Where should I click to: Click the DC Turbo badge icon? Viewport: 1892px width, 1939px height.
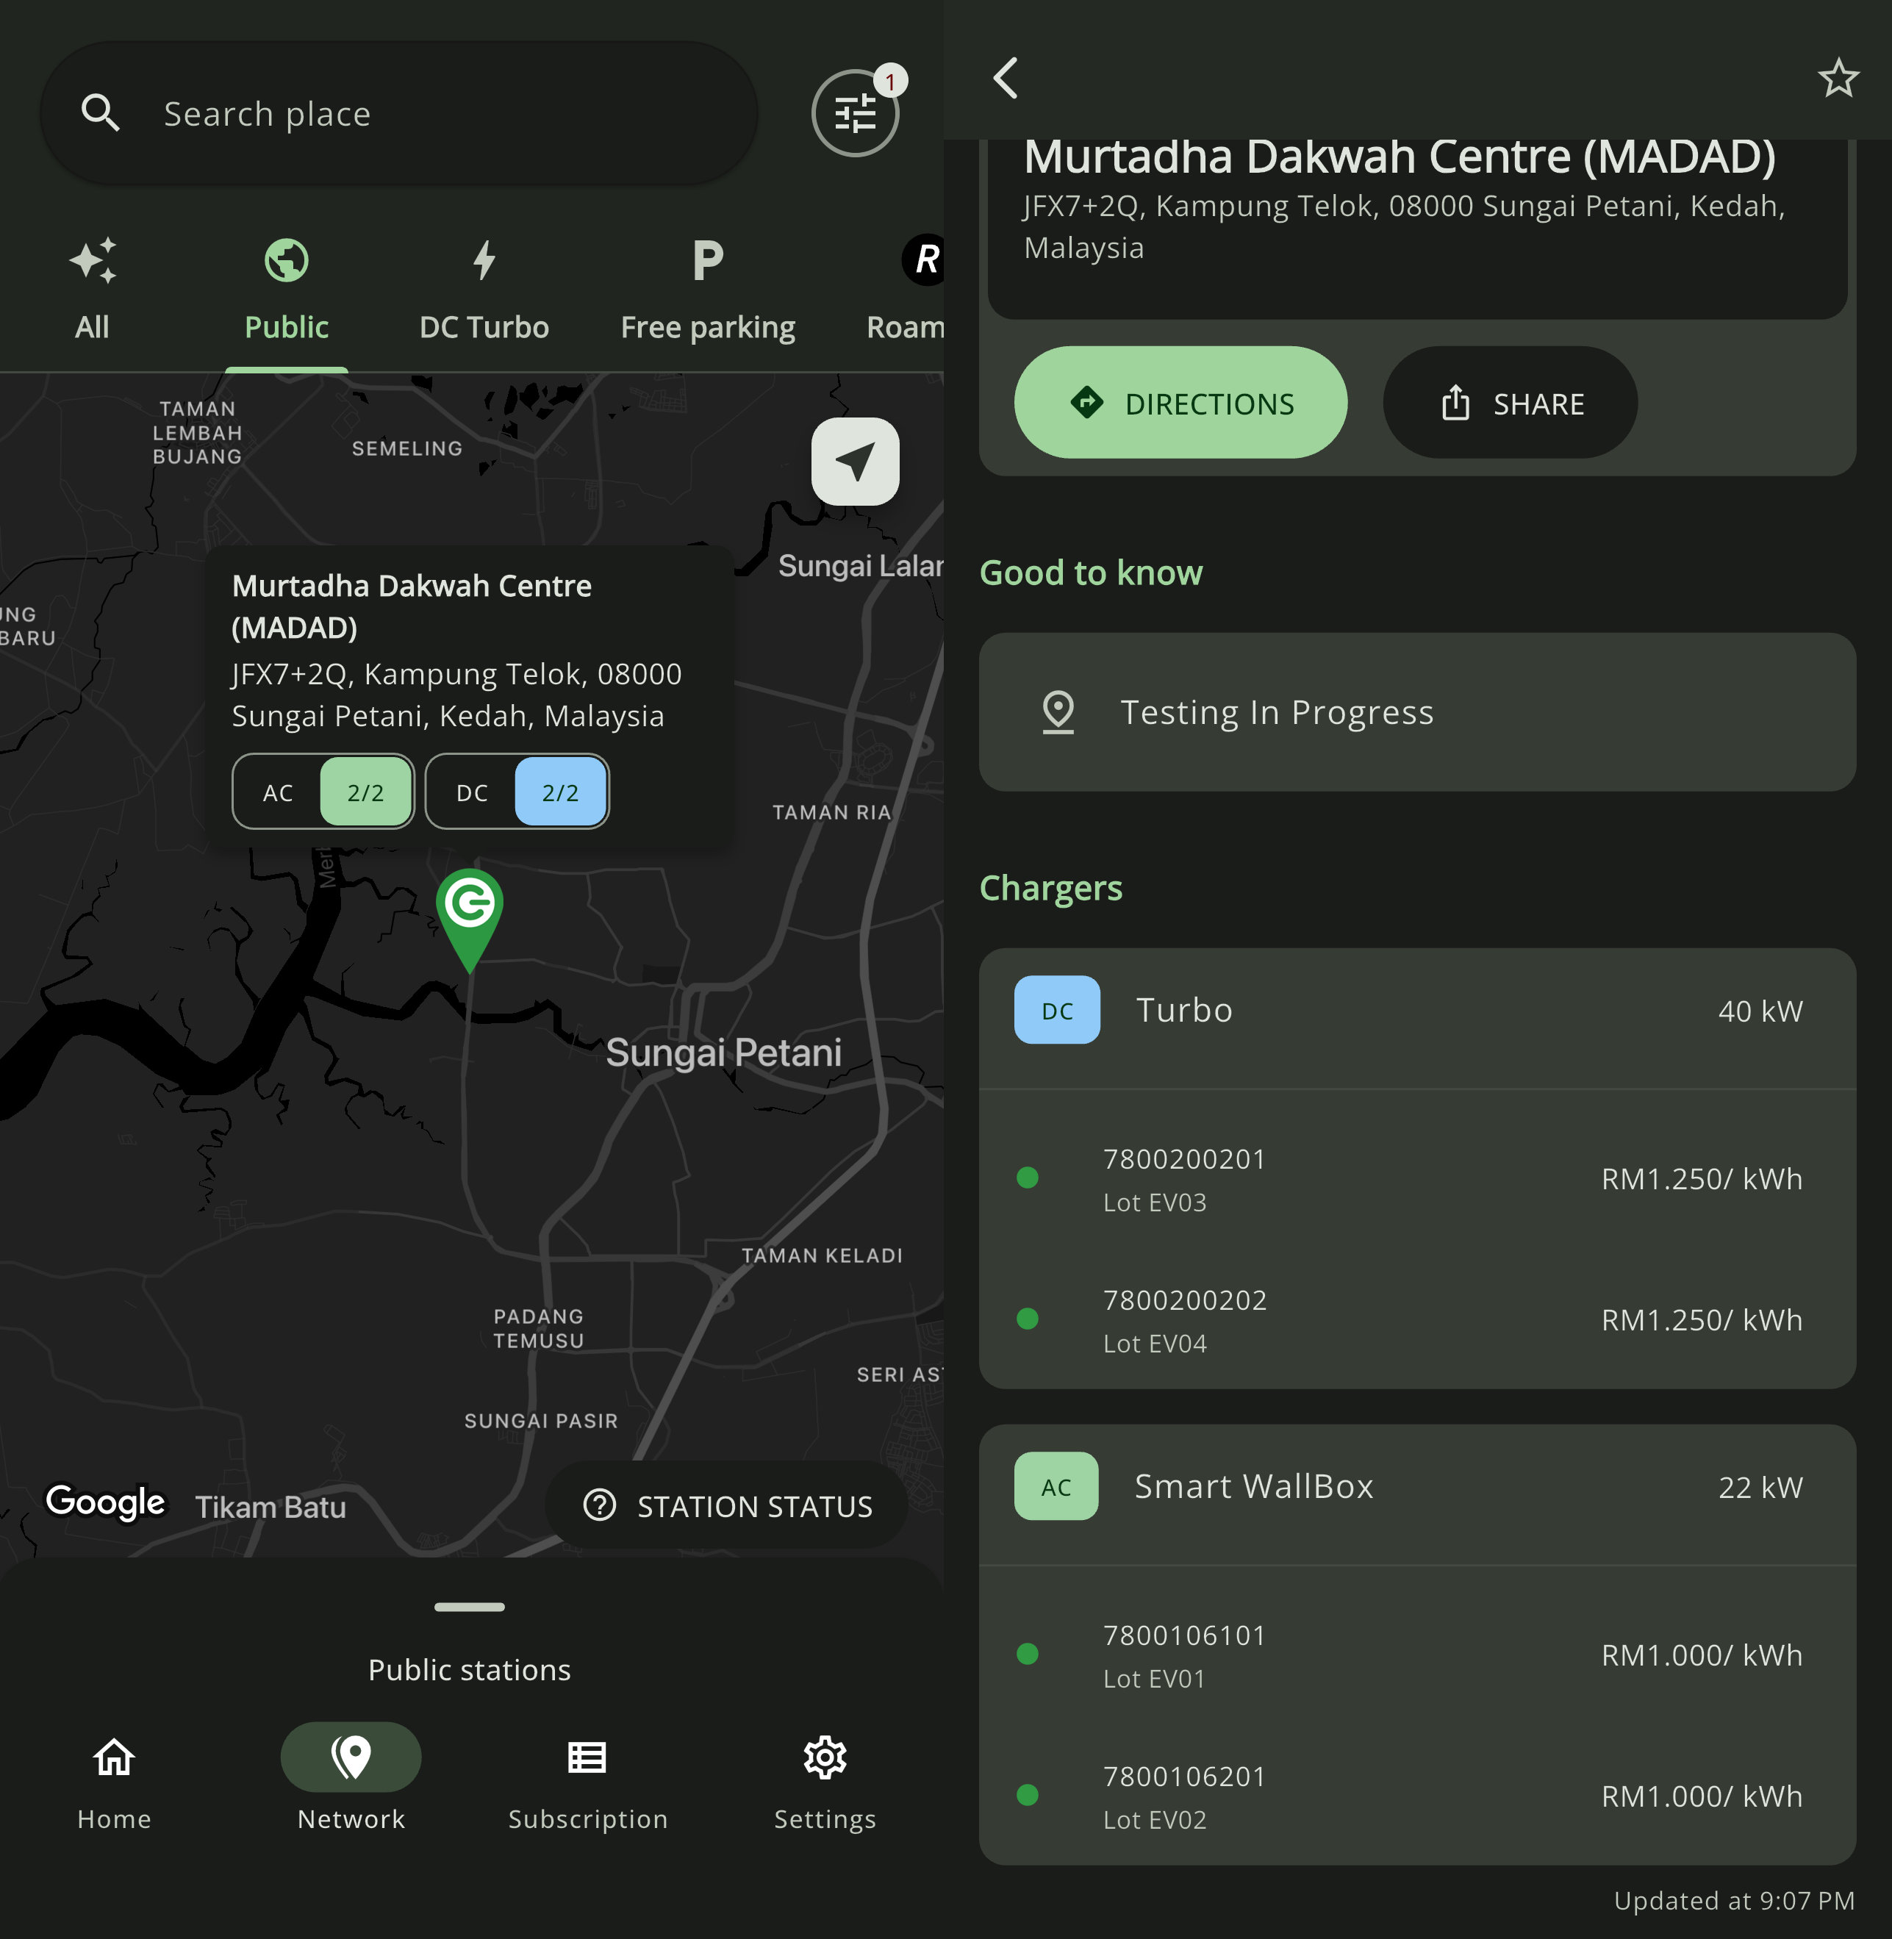(1056, 1010)
